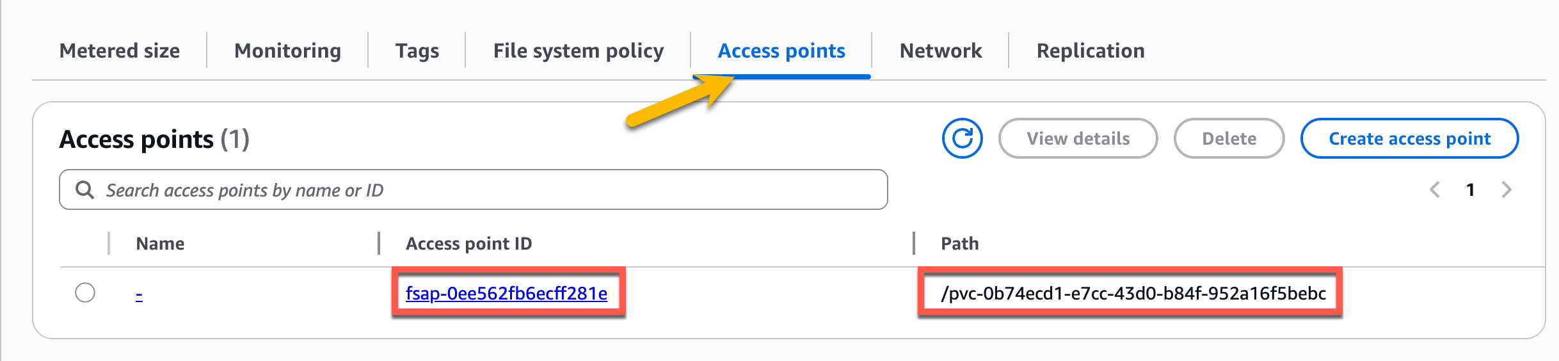Switch to the Network tab

940,51
